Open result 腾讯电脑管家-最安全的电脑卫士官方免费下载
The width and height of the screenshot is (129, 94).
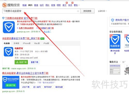tap(25, 73)
